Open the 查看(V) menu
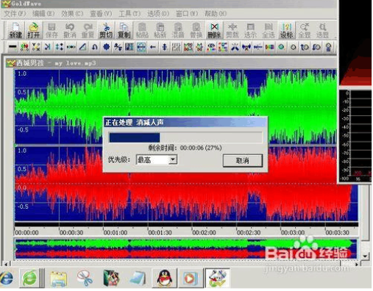The width and height of the screenshot is (373, 291). pyautogui.click(x=101, y=14)
